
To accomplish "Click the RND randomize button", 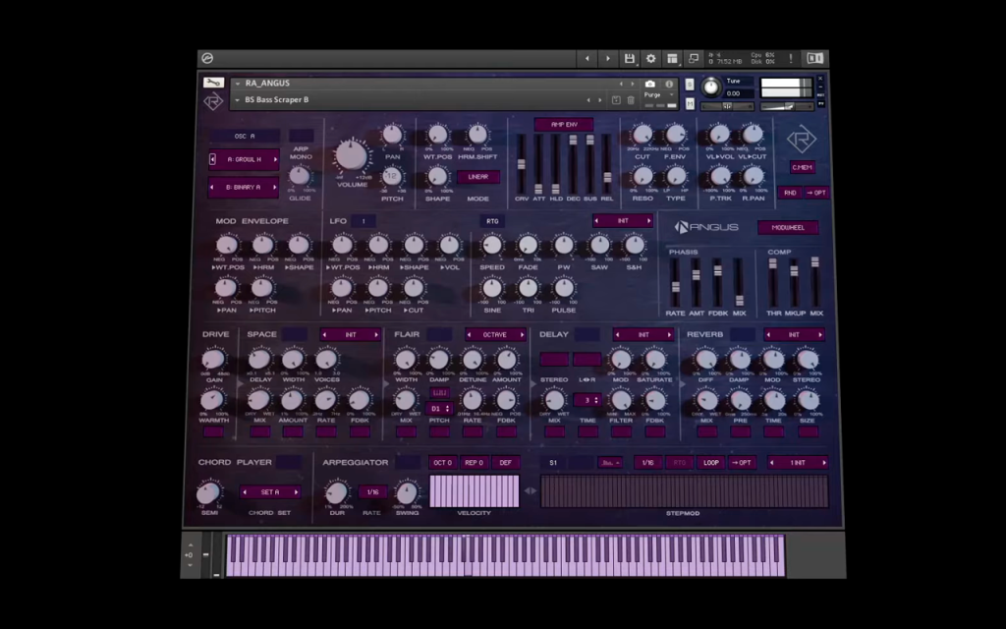I will pyautogui.click(x=790, y=193).
